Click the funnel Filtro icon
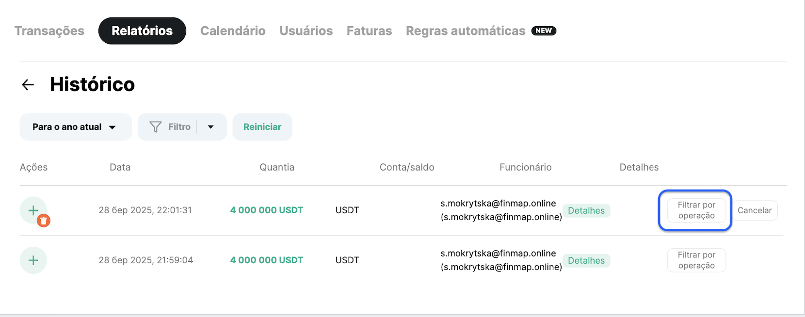The width and height of the screenshot is (805, 317). [x=155, y=127]
